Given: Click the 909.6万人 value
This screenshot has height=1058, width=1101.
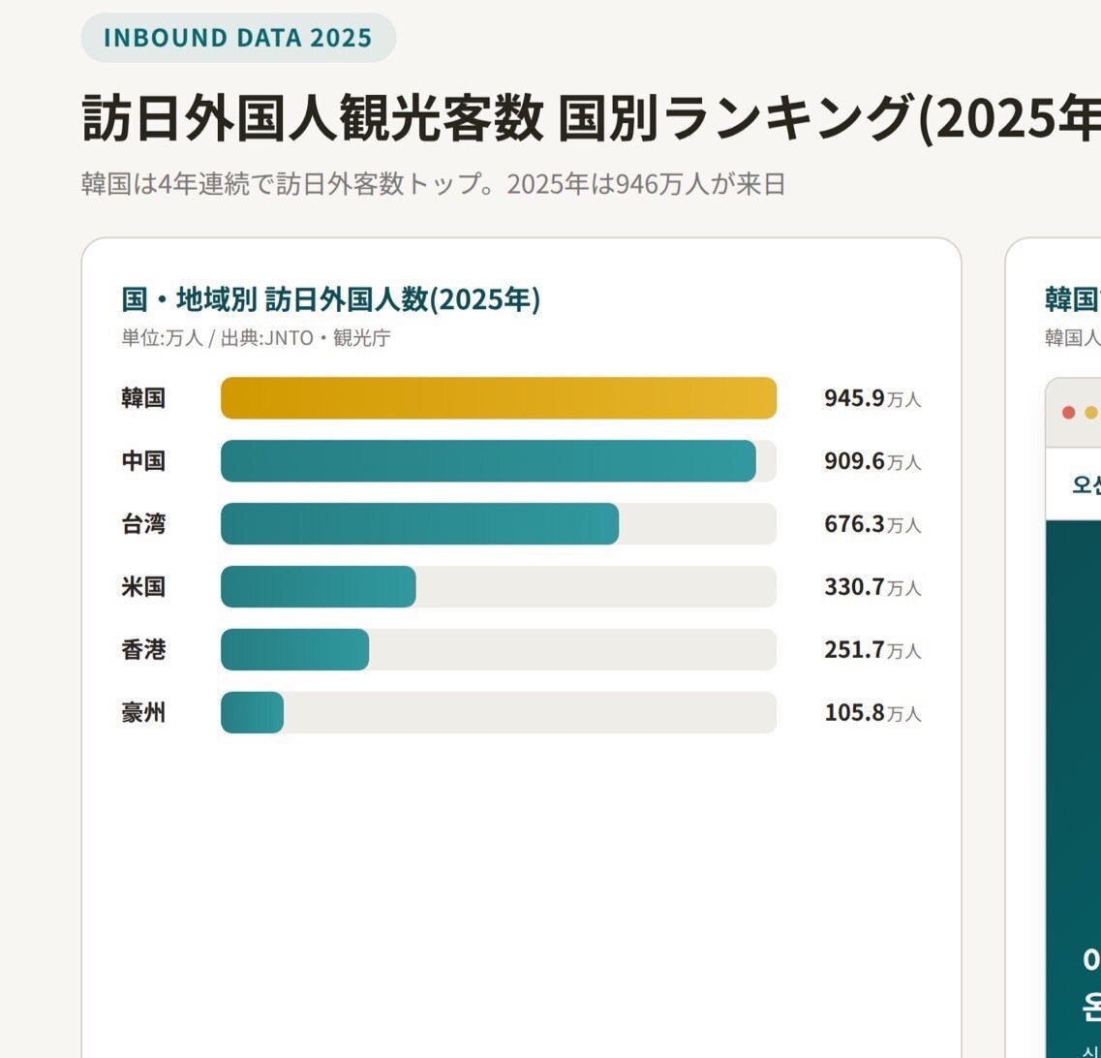Looking at the screenshot, I should (872, 461).
